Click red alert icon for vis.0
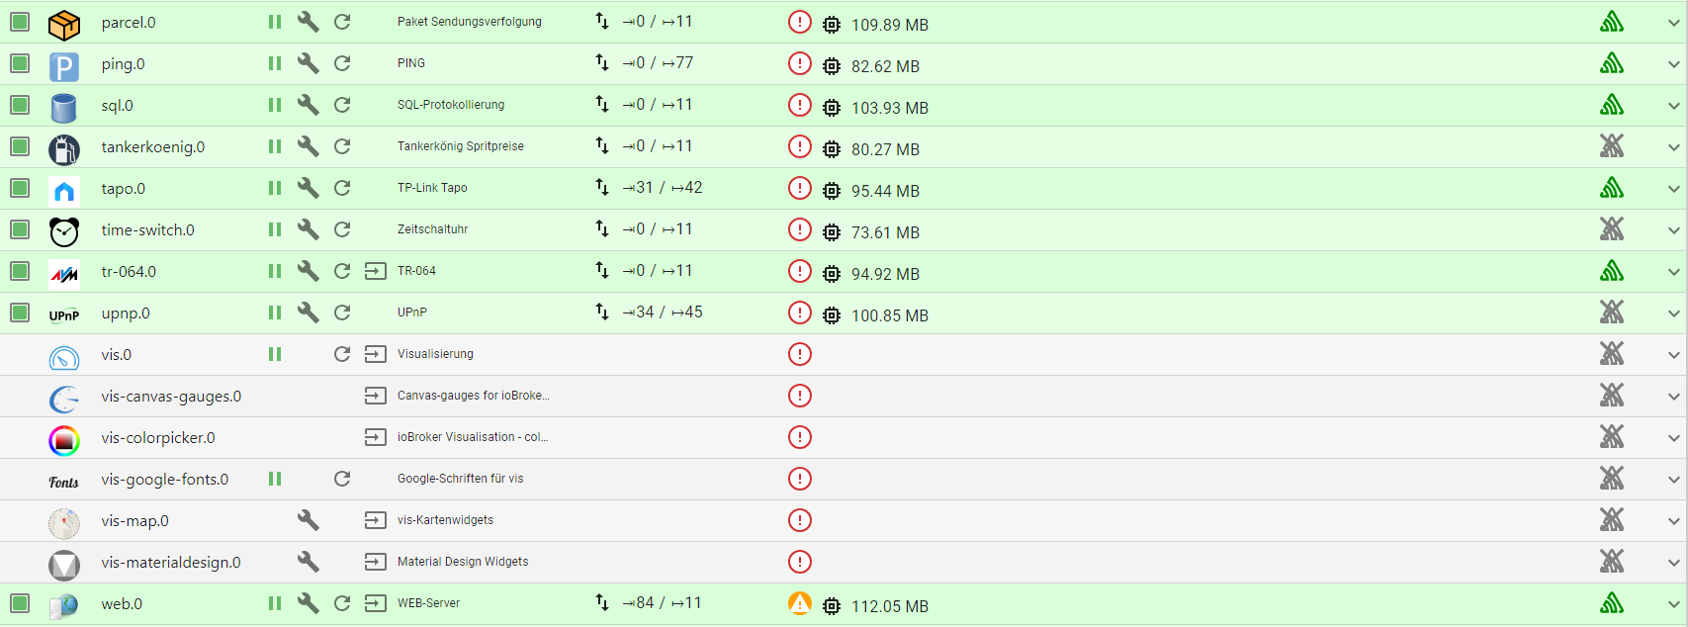 [799, 354]
